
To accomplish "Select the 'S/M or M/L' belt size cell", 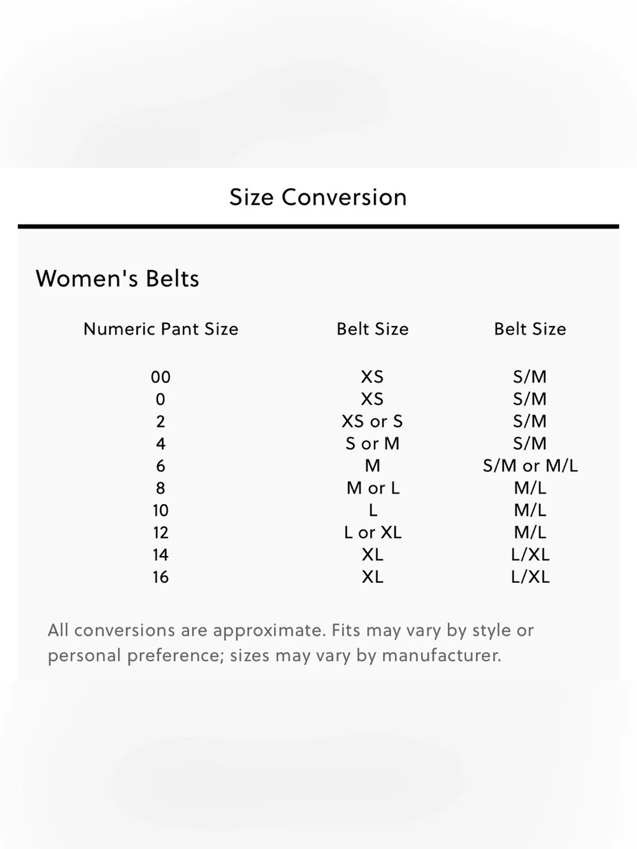I will point(530,466).
